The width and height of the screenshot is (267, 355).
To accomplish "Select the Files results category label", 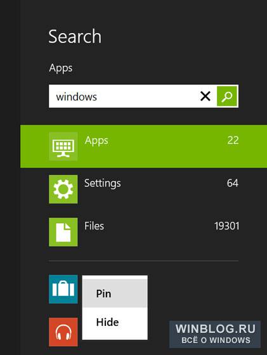I will pyautogui.click(x=94, y=226).
